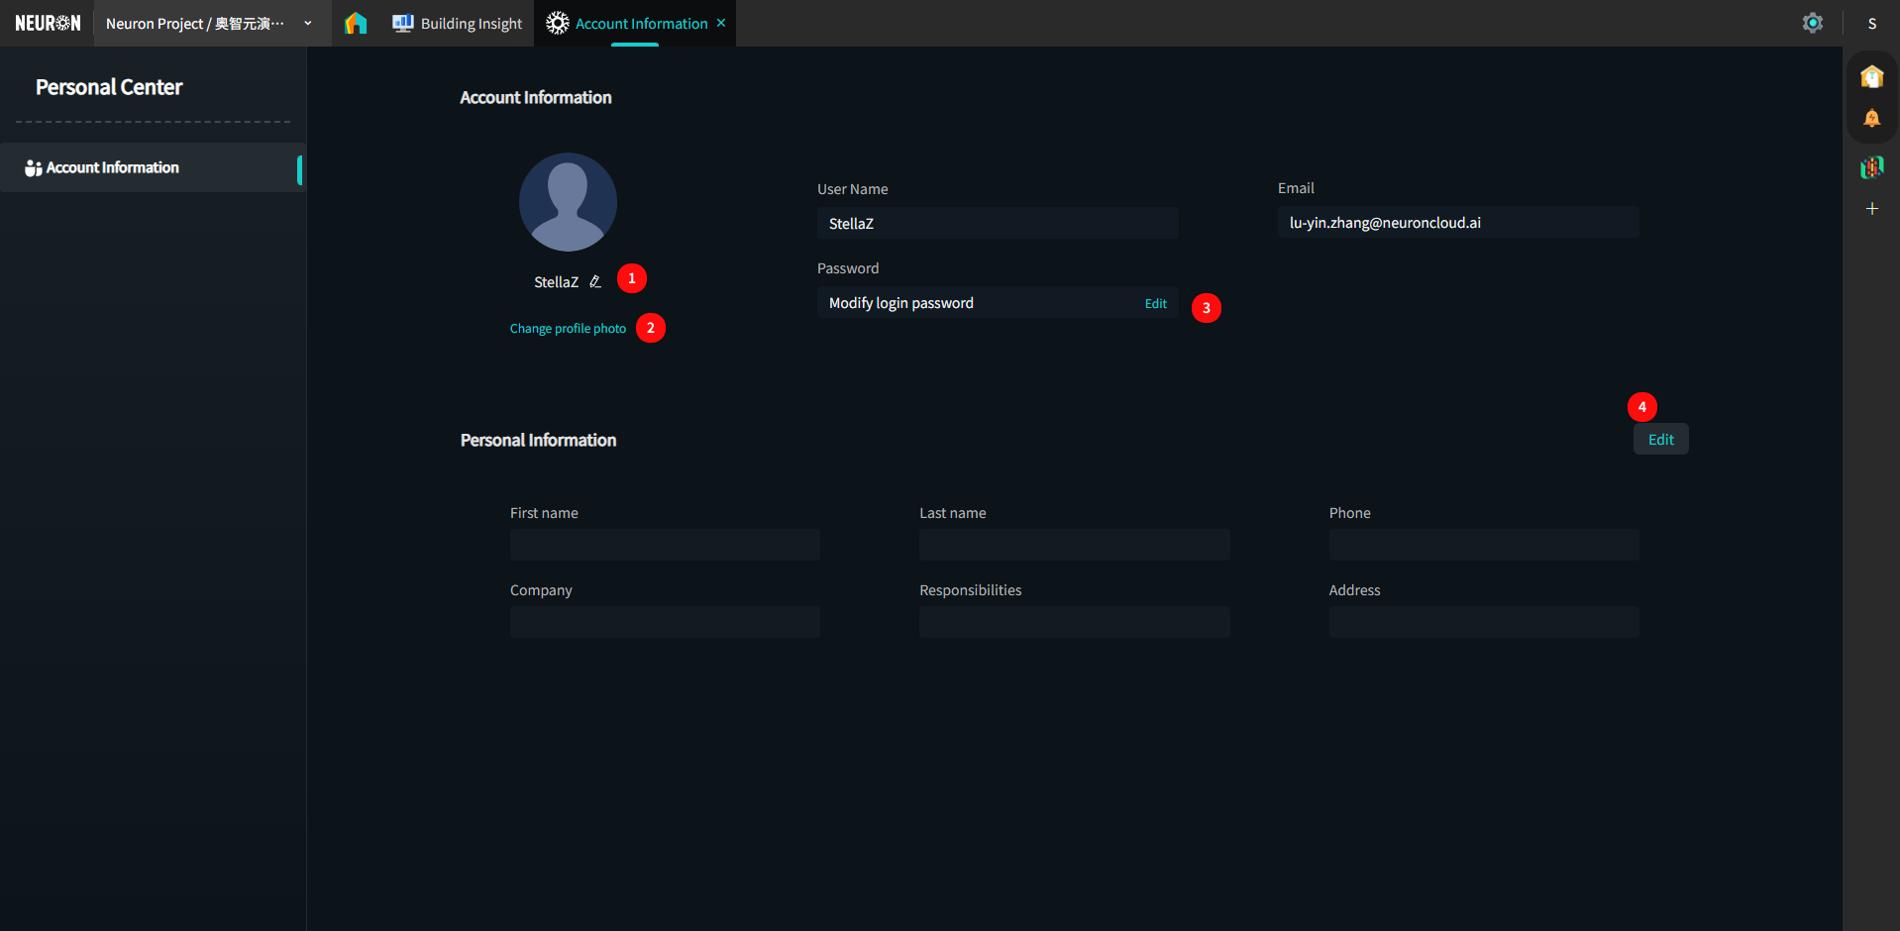Click the Neuron logo
Screen dimensions: 1900x931
tap(48, 23)
